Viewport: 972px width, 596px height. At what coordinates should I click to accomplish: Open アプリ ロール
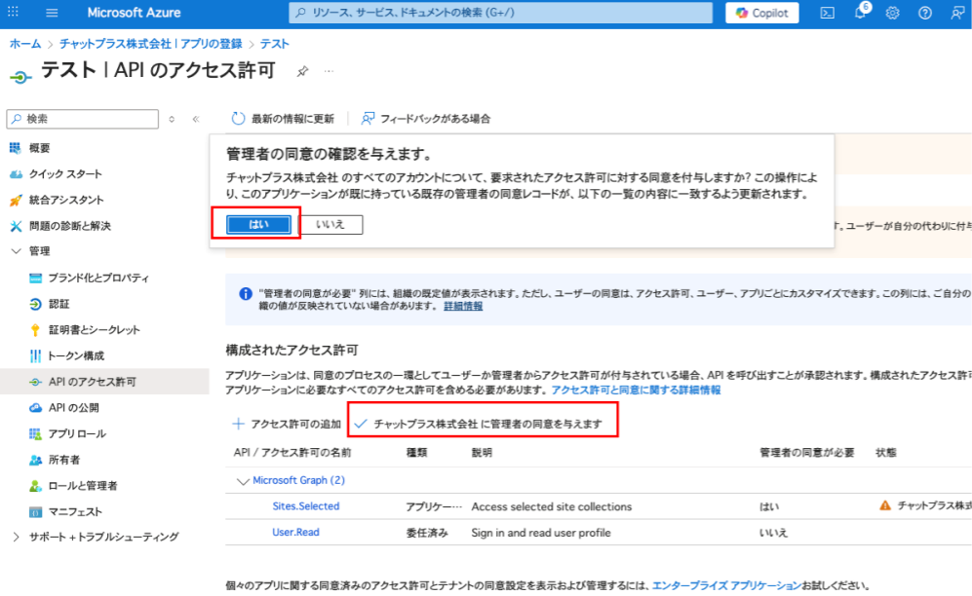pyautogui.click(x=77, y=433)
